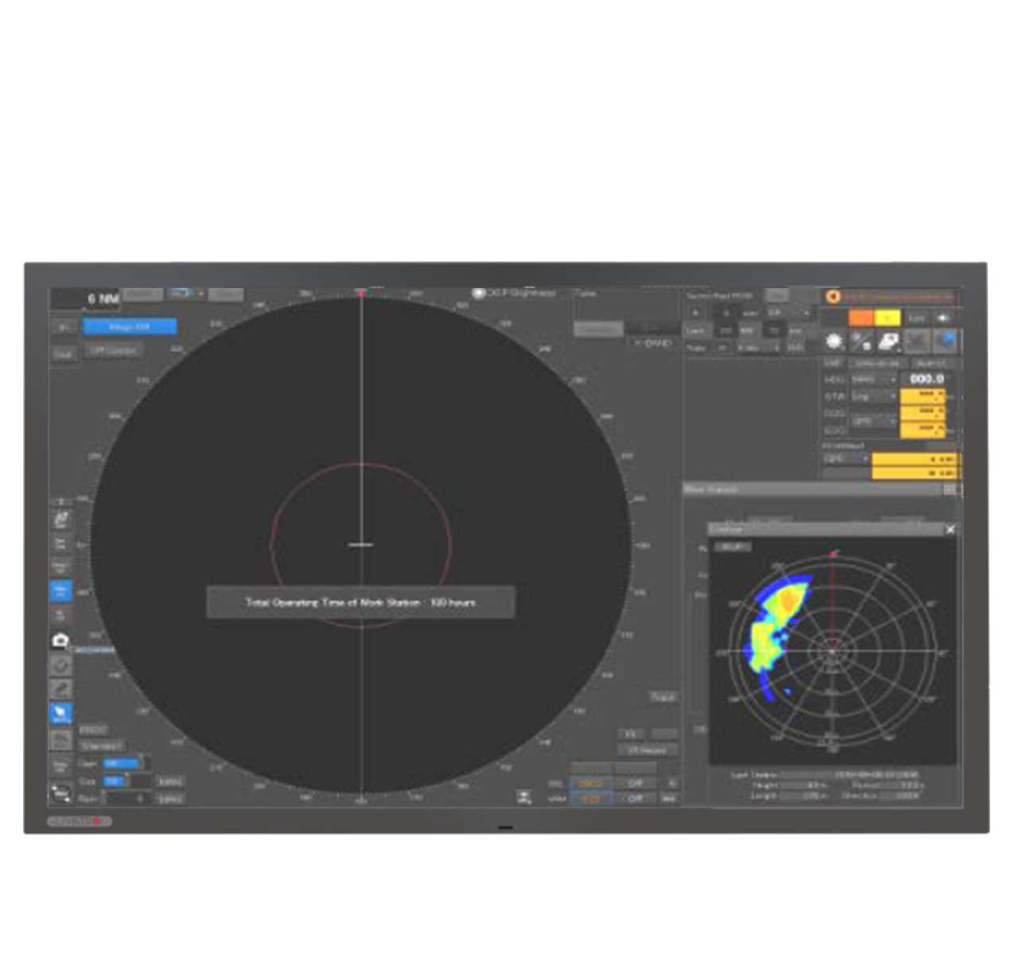
Task: Open the HDG source dropdown
Action: [872, 380]
